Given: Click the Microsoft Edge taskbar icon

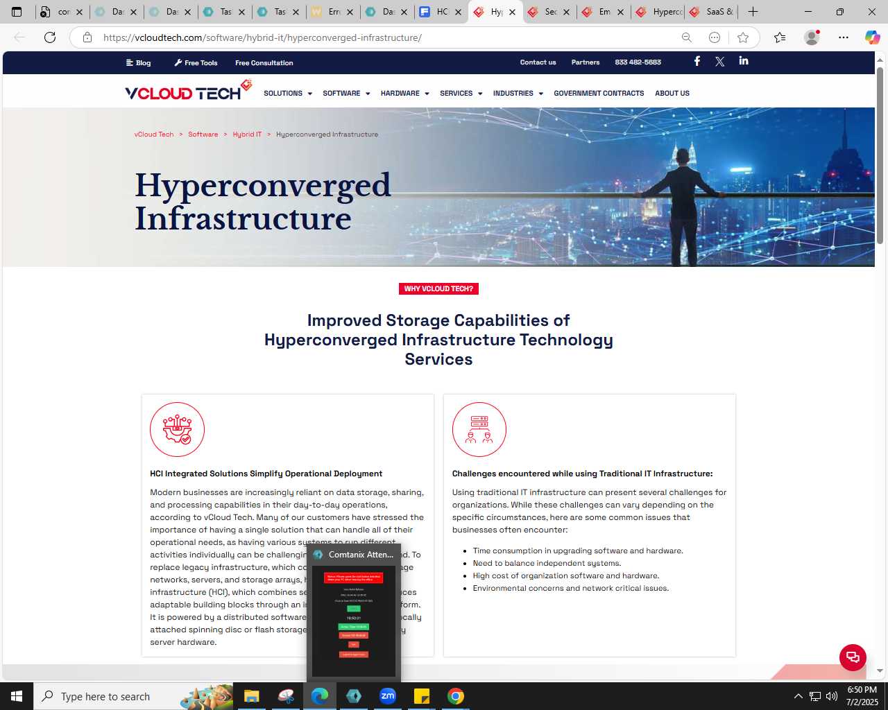Looking at the screenshot, I should click(320, 696).
